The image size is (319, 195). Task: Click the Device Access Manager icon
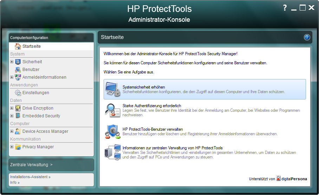tap(18, 131)
